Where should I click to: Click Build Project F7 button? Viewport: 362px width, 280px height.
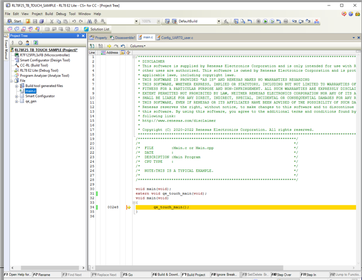click(195, 275)
